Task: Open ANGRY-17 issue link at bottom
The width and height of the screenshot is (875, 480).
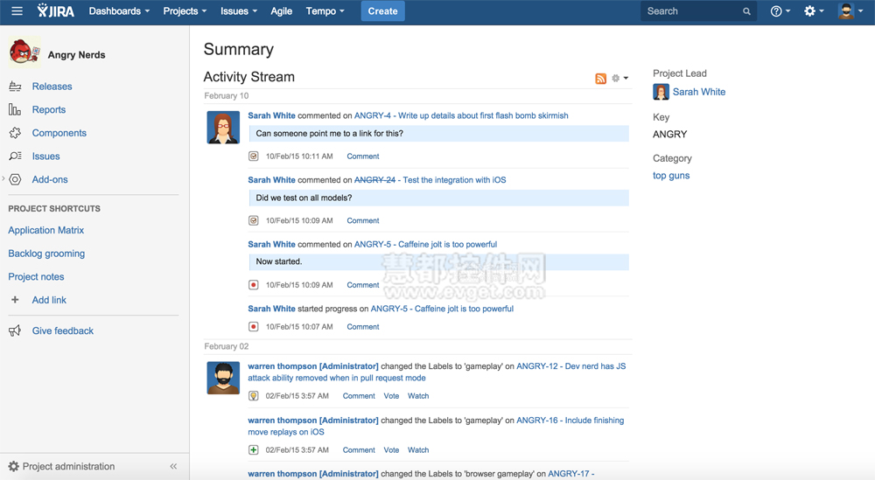Action: 570,474
